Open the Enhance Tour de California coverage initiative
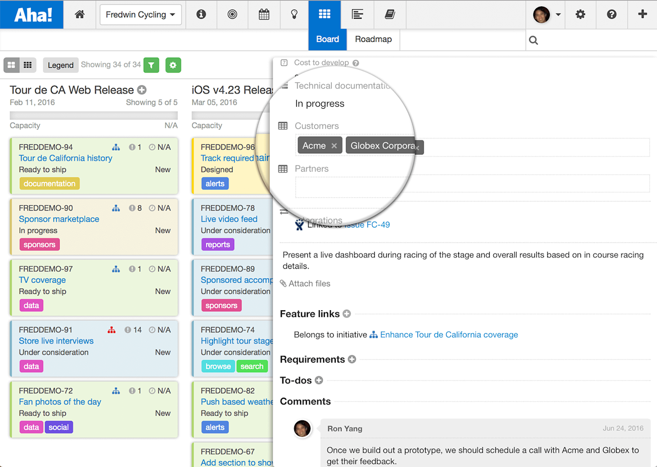Image resolution: width=657 pixels, height=467 pixels. click(x=448, y=334)
